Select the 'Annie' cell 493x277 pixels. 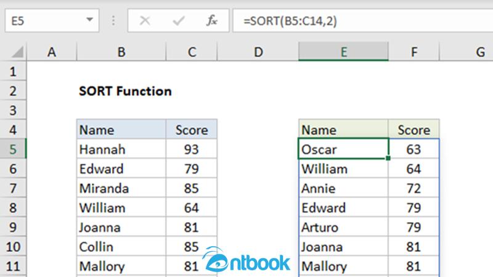pos(343,188)
